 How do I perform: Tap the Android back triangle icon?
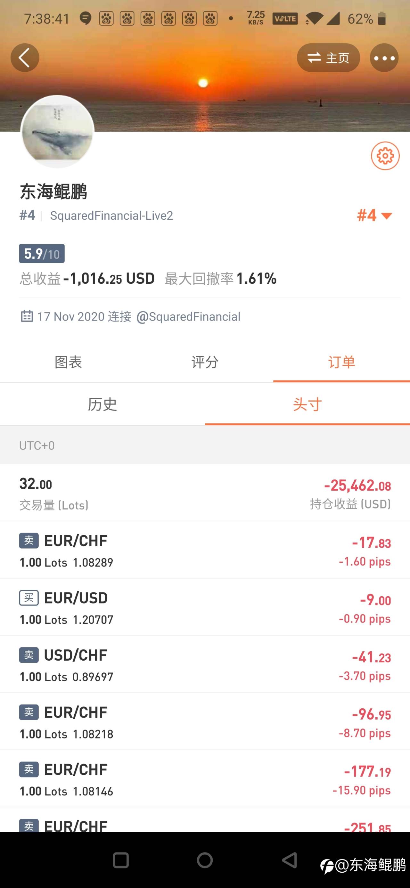(290, 860)
